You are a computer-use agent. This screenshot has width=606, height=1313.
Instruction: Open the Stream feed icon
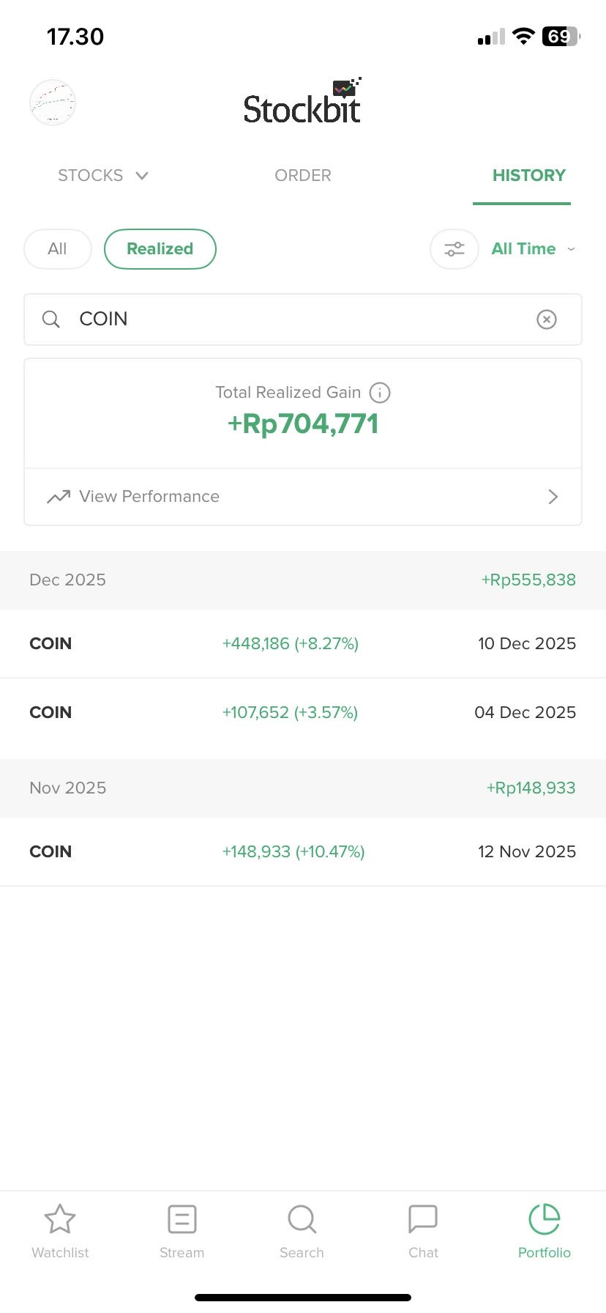pos(182,1219)
